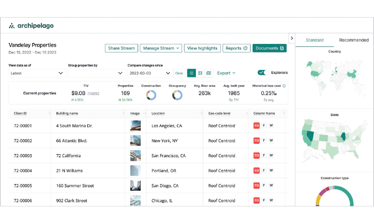Click EQ badge in row 72-00001
Screen dimensions: 374x224
pyautogui.click(x=257, y=125)
